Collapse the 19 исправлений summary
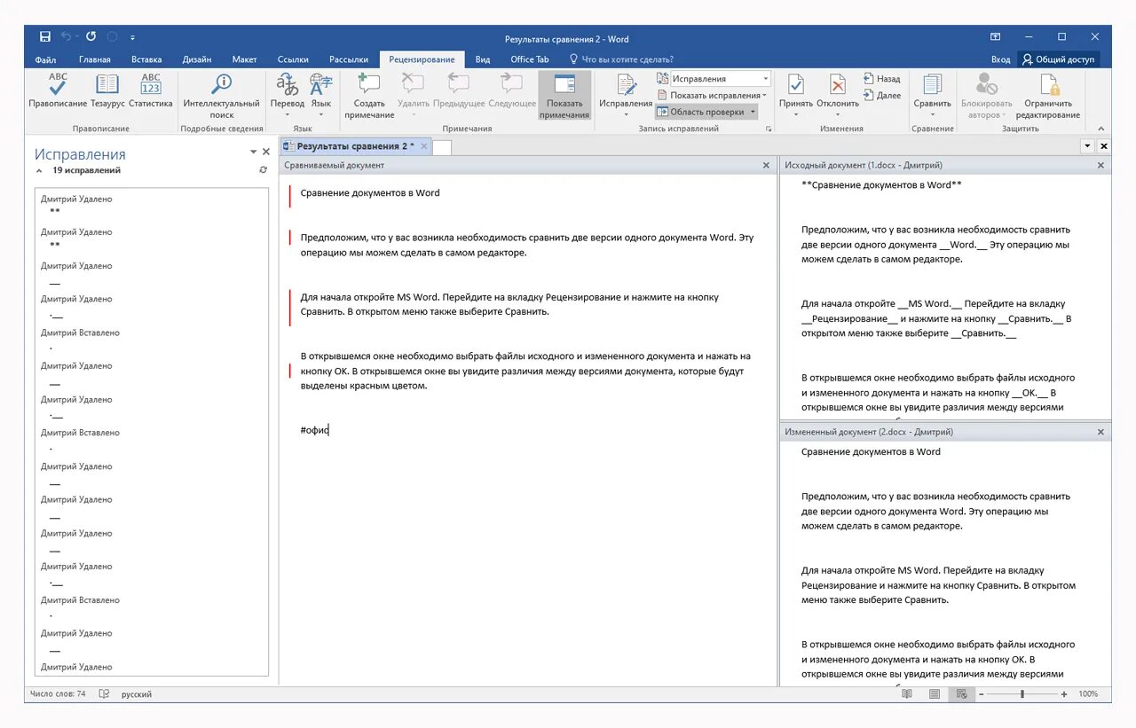The image size is (1136, 728). click(38, 170)
